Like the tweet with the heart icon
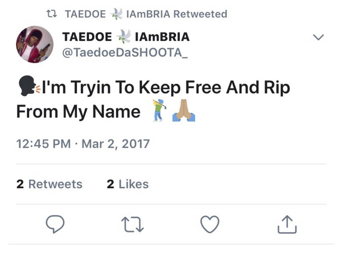 210,224
